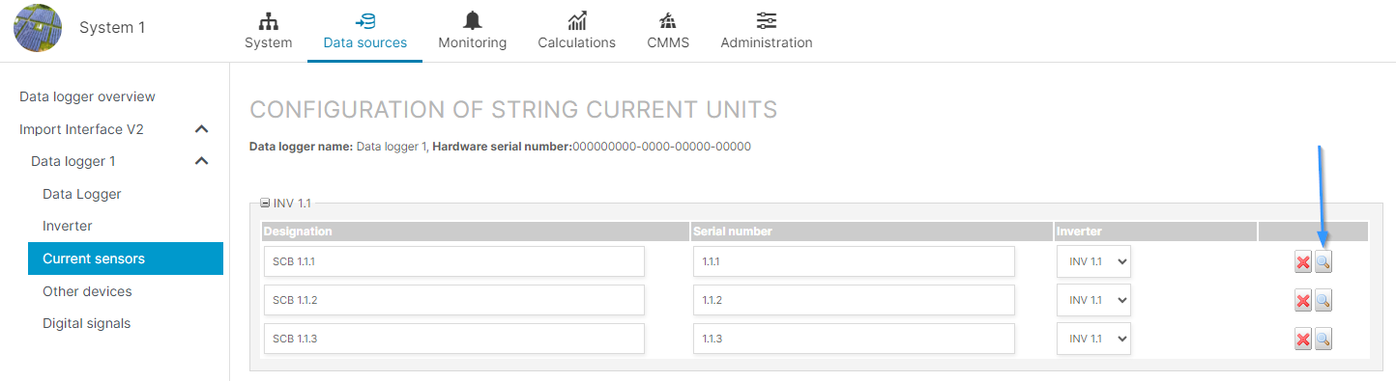Click the Data sources database icon
Viewport: 1396px width, 381px height.
click(x=365, y=21)
